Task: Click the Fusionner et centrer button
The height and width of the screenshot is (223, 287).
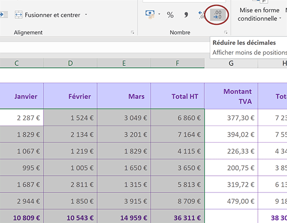Action: [47, 15]
